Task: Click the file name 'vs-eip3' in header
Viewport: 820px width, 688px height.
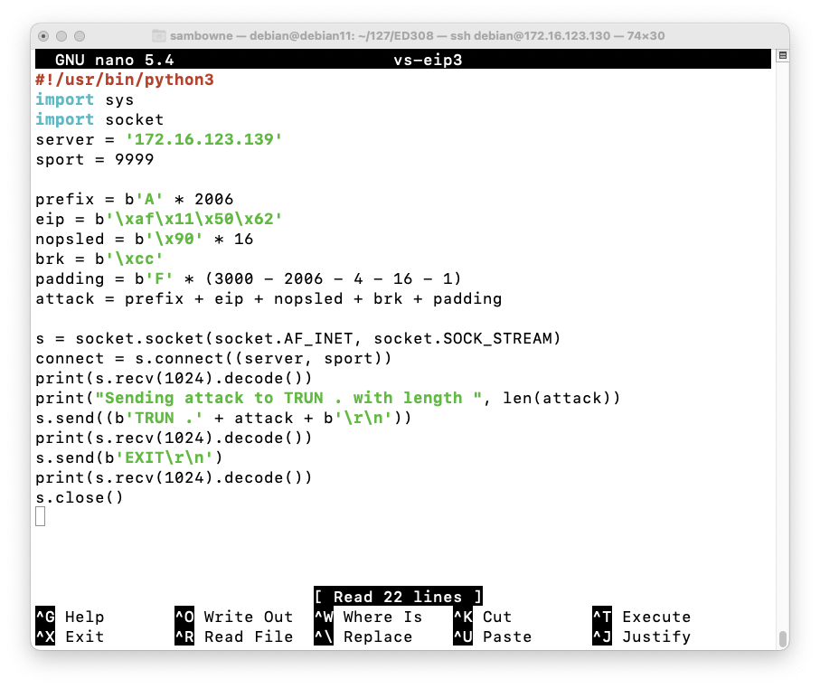Action: tap(428, 61)
